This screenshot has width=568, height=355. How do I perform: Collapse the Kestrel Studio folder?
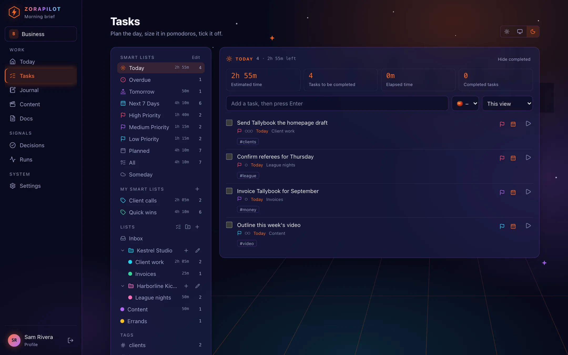[123, 250]
